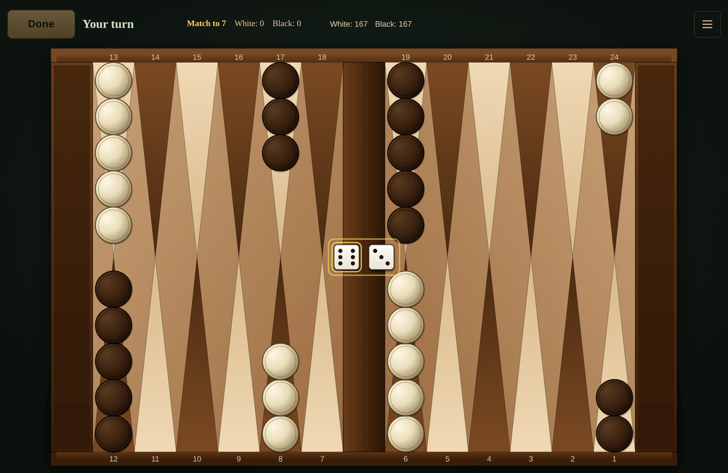
Task: Click the bottom black checker on point 19
Action: pos(406,225)
